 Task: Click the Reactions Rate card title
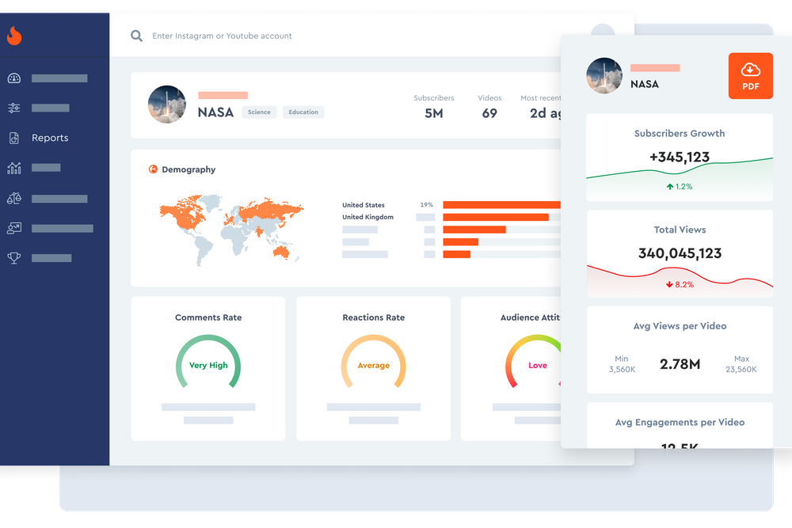[x=373, y=317]
